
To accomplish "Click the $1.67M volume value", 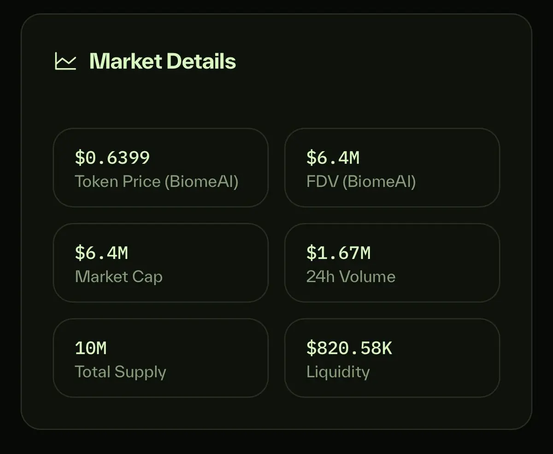I will click(x=338, y=253).
